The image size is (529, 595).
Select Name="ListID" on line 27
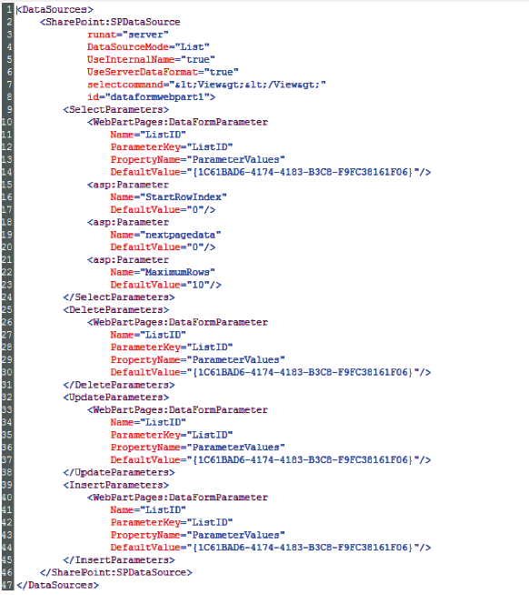click(x=148, y=335)
